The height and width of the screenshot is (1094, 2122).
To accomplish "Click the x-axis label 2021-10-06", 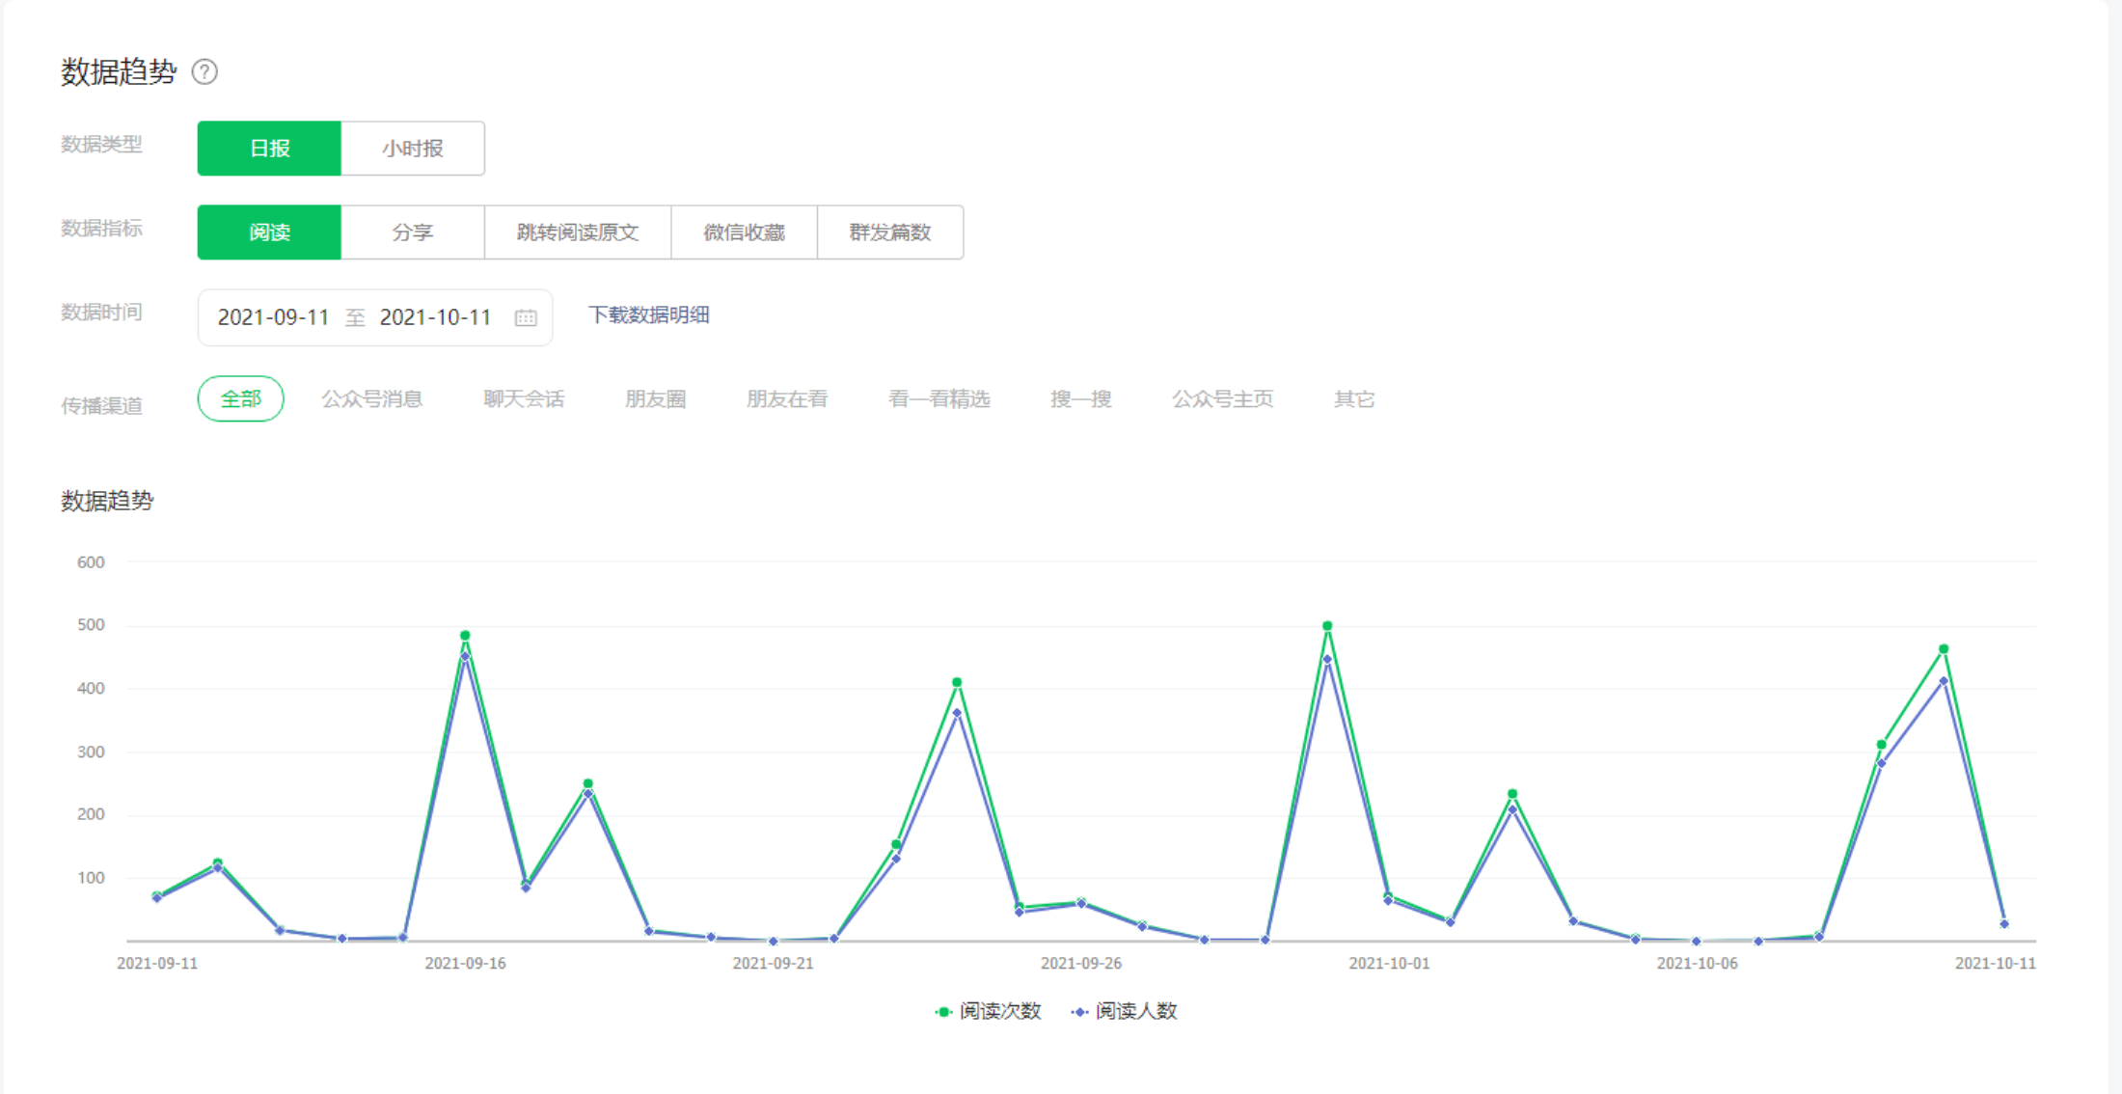I will tap(1697, 964).
